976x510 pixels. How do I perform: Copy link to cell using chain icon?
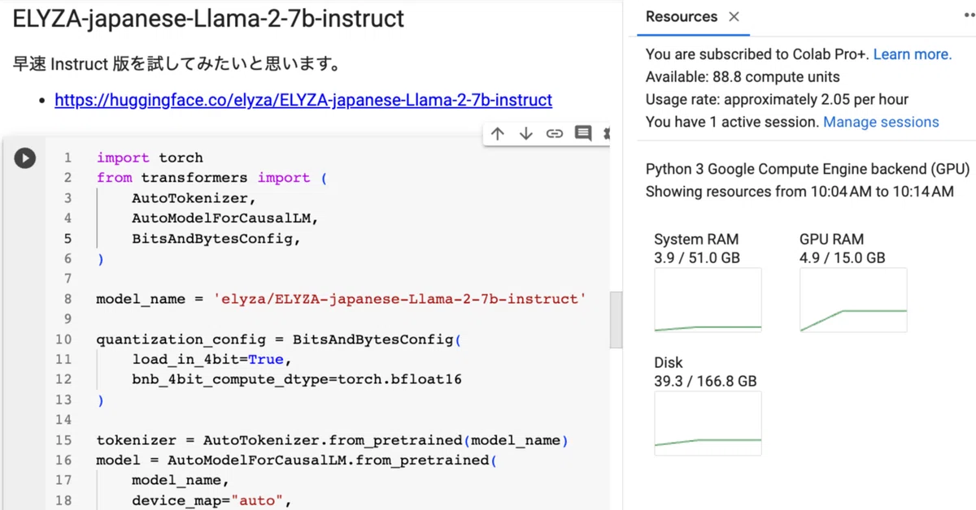[x=555, y=134]
